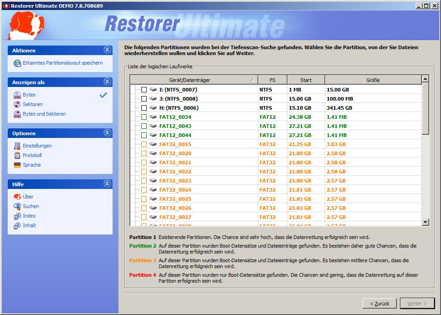Enable the FAT32_0023 checkbox
Screen dimensions: 441x315
click(x=144, y=181)
